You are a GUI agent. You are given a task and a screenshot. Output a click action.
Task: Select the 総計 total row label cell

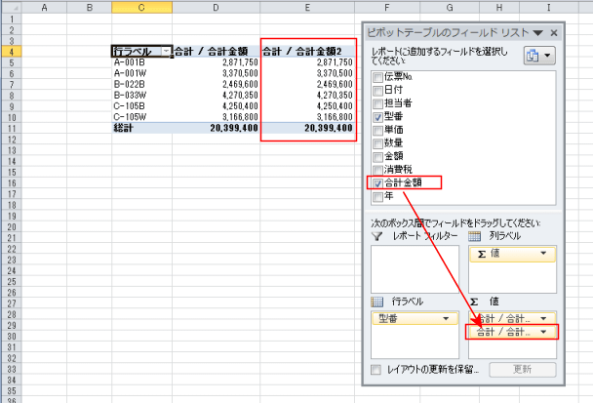click(141, 128)
